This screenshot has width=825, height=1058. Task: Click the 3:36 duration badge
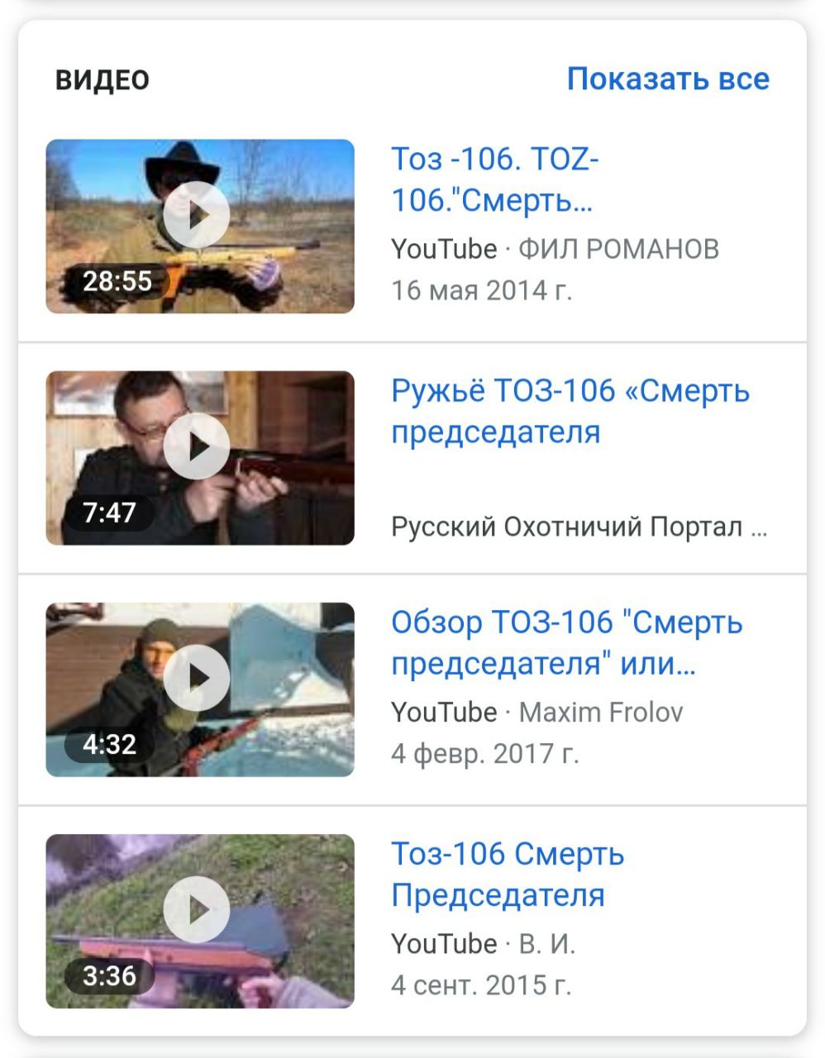pos(109,975)
